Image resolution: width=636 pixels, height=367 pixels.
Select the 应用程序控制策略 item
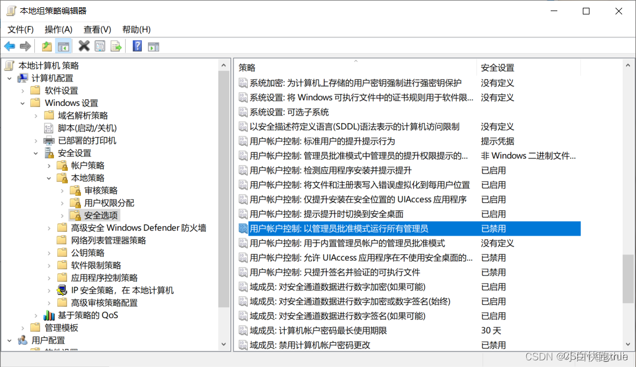tap(104, 278)
